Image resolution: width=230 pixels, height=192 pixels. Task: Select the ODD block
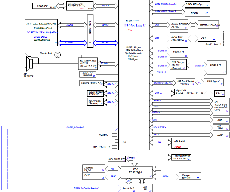[x=221, y=120]
